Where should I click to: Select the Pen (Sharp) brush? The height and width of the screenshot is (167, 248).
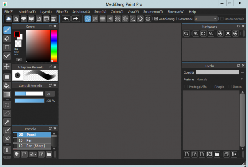pyautogui.click(x=32, y=146)
